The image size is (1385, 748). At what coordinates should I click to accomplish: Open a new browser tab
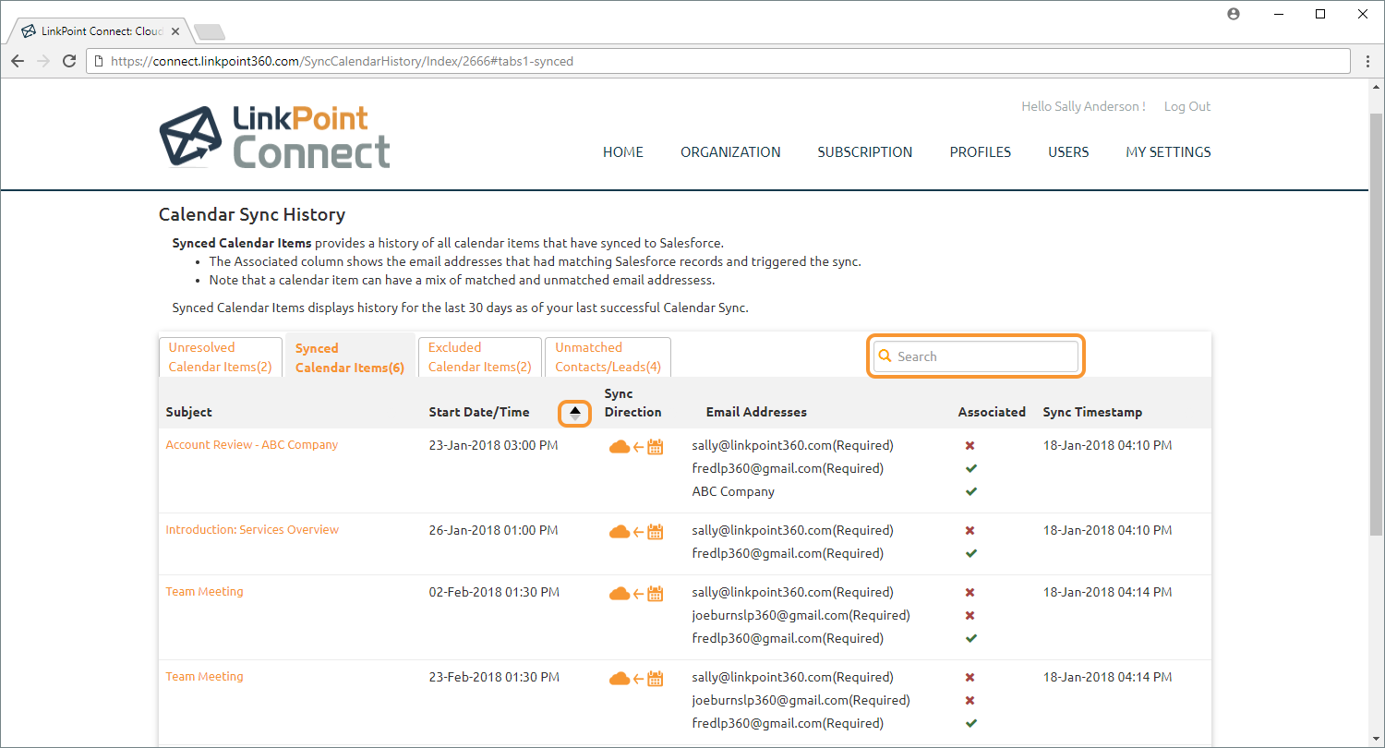[210, 32]
